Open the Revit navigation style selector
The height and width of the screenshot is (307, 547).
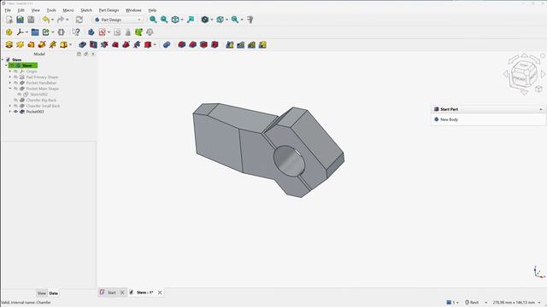(476, 303)
